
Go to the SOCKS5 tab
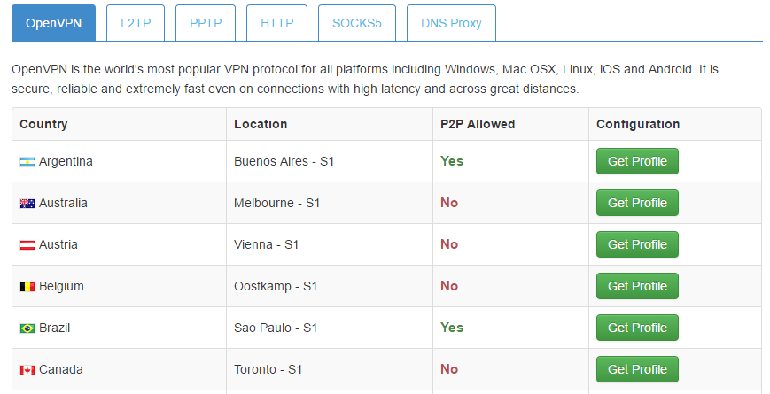click(x=357, y=23)
